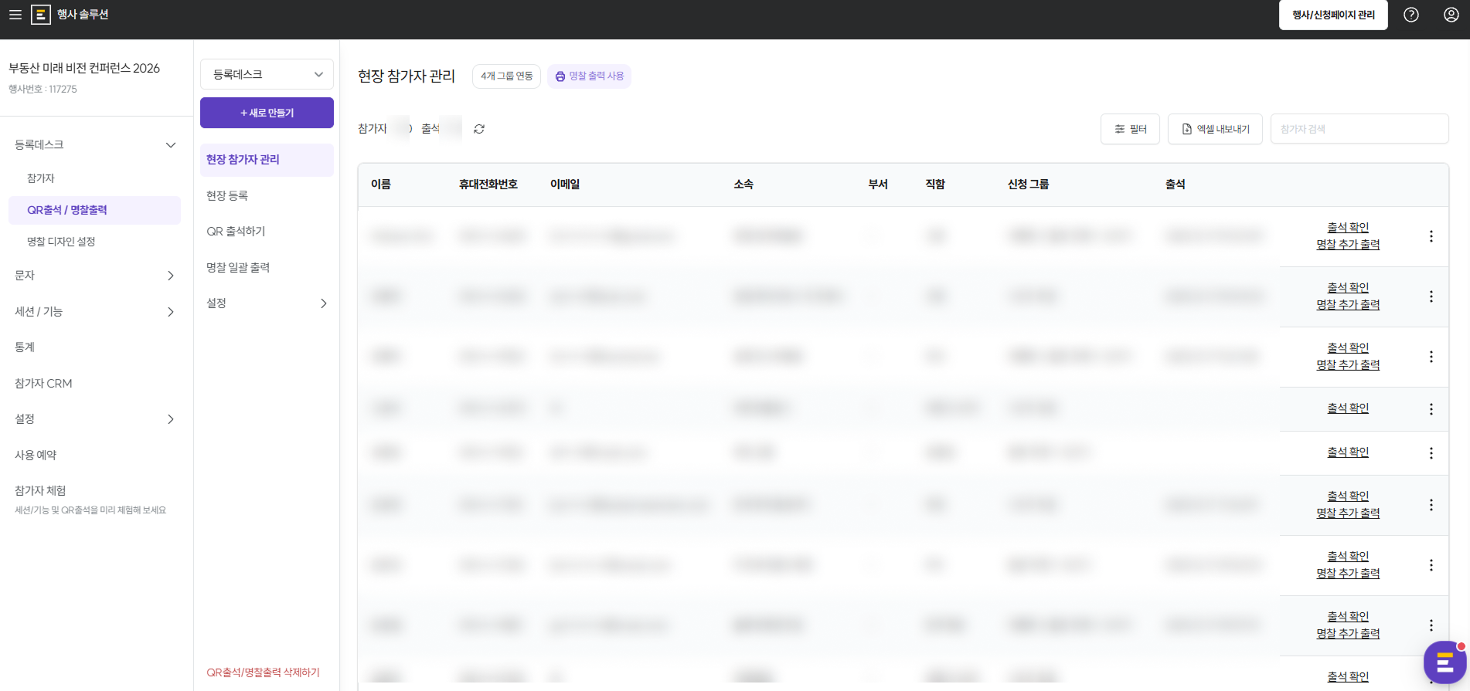Open 명찰 디자인 설정 sidebar item

(61, 242)
